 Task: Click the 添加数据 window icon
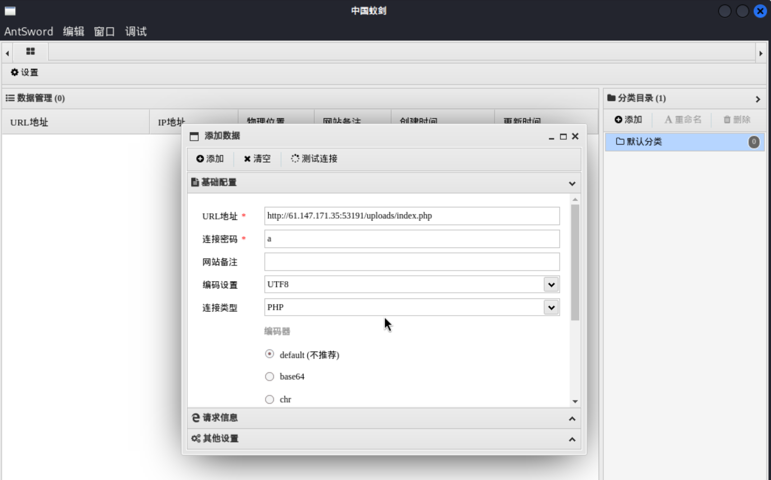(x=194, y=136)
